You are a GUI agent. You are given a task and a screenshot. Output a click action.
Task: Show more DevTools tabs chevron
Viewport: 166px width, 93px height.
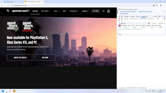point(147,17)
